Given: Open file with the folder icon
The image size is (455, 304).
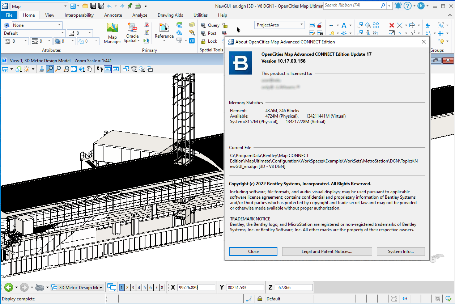Looking at the screenshot, I should 85,6.
